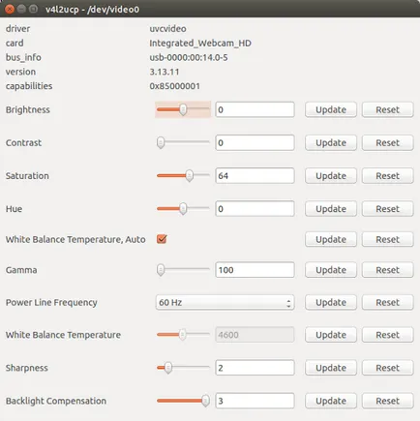Update the Power Line Frequency setting
This screenshot has width=420, height=421.
click(x=331, y=303)
